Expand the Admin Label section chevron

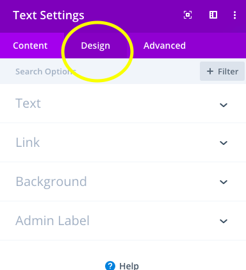click(x=224, y=221)
